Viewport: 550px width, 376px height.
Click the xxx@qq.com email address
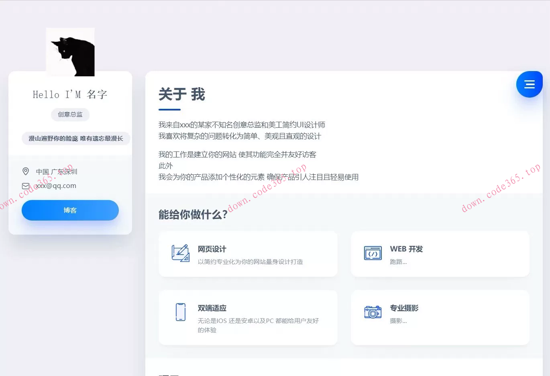point(55,185)
